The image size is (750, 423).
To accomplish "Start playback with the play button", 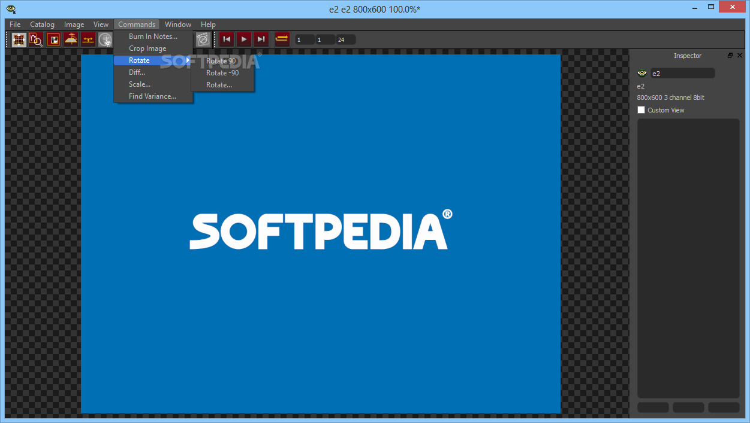I will tap(243, 39).
